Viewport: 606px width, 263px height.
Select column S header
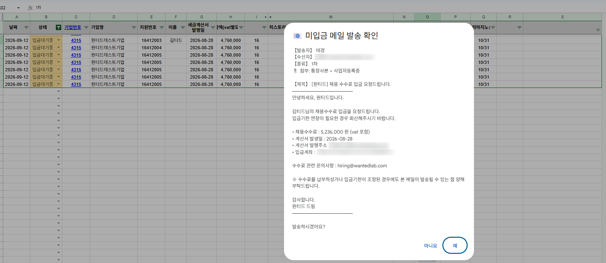click(x=562, y=17)
